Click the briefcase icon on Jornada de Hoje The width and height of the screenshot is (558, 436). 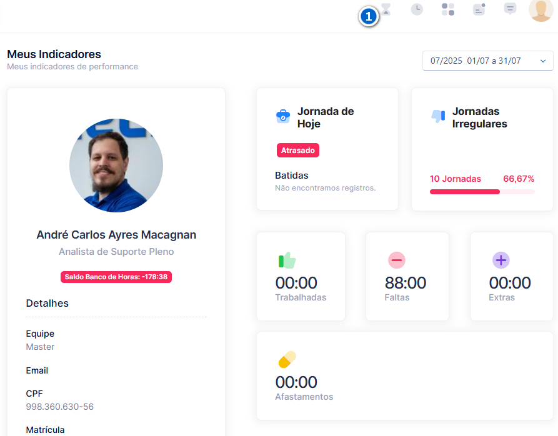click(283, 116)
